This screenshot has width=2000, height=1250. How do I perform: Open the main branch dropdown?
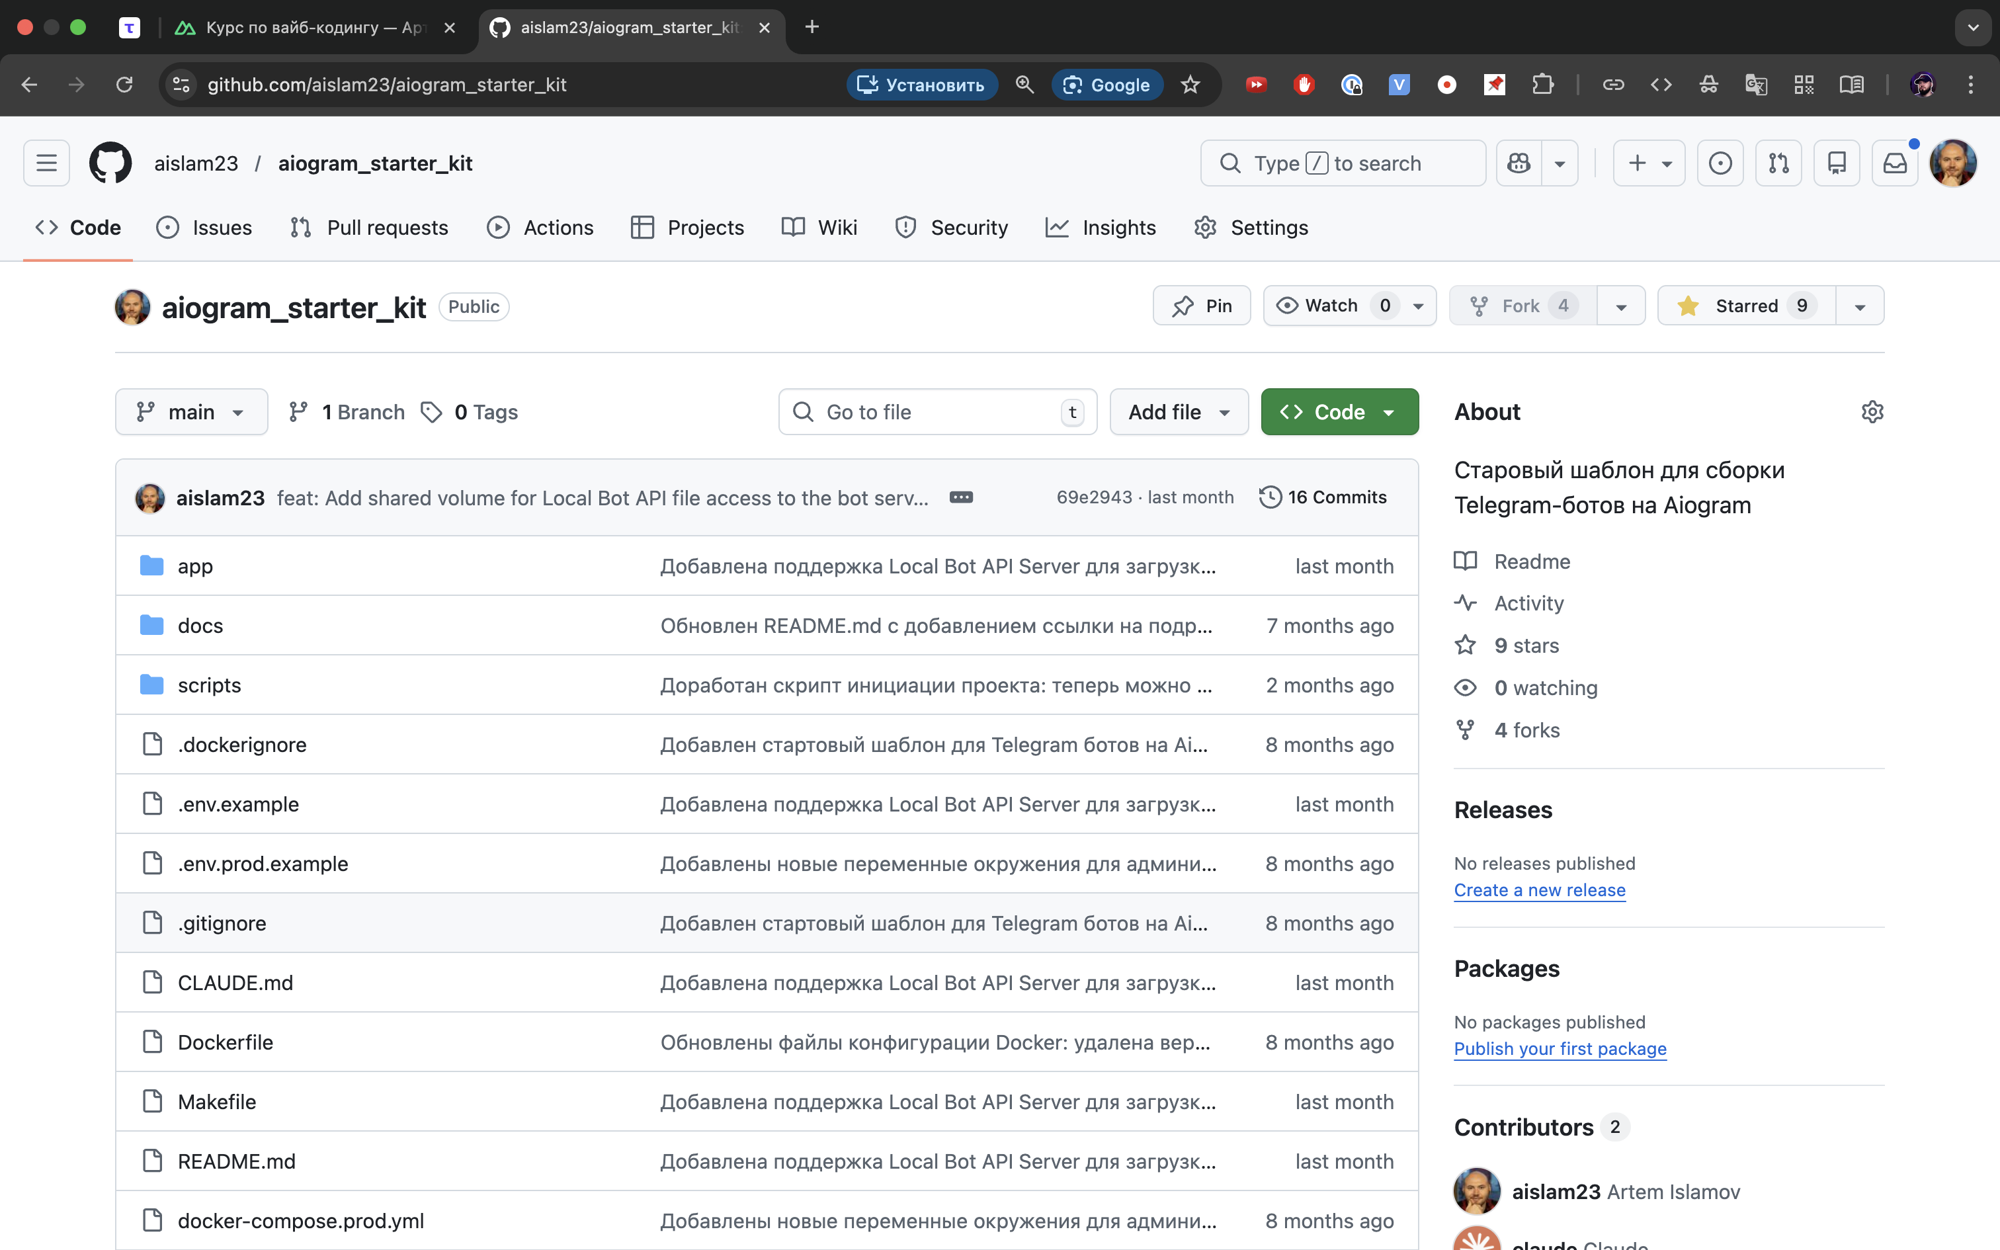point(192,411)
